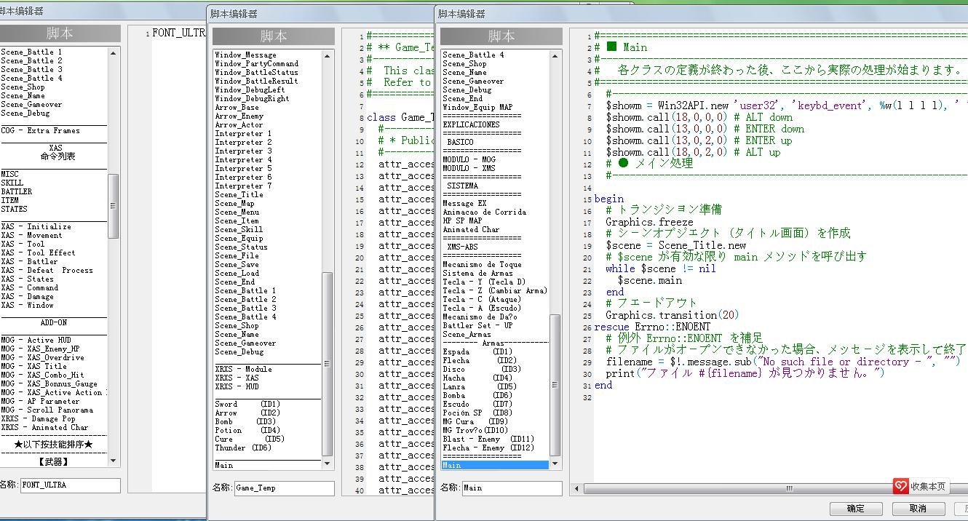Select Interpreter 1 script
The image size is (968, 521).
[244, 133]
